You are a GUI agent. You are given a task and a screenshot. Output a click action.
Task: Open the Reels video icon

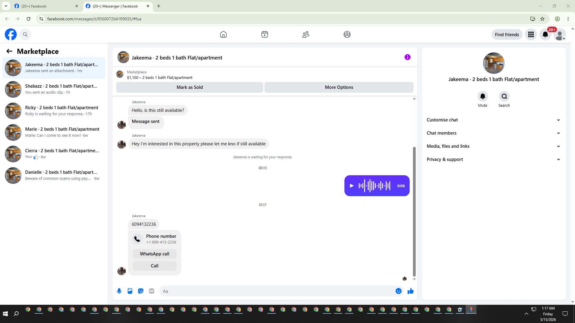(265, 34)
